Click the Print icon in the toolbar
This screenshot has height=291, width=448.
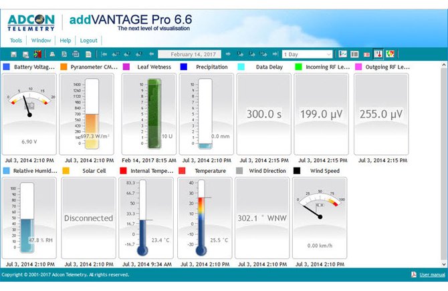(x=52, y=54)
